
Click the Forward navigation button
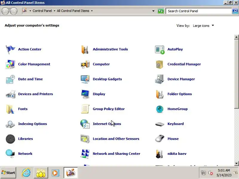[x=13, y=11]
